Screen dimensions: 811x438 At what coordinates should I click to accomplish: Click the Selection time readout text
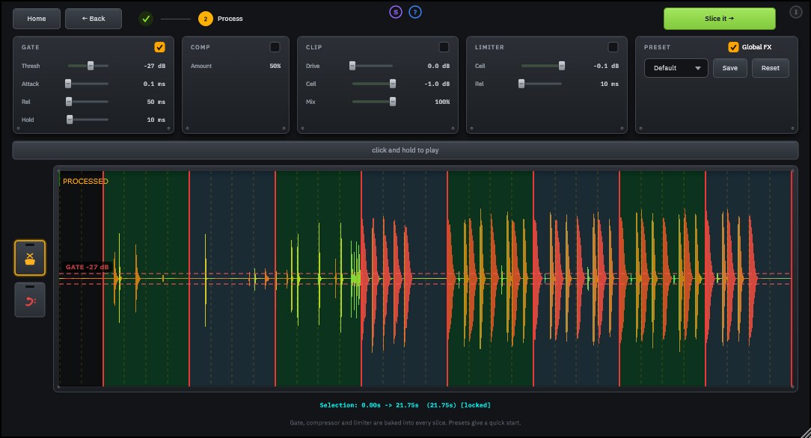405,405
